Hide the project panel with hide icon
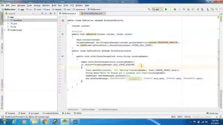Viewport: 223px width, 125px height. (x=55, y=14)
